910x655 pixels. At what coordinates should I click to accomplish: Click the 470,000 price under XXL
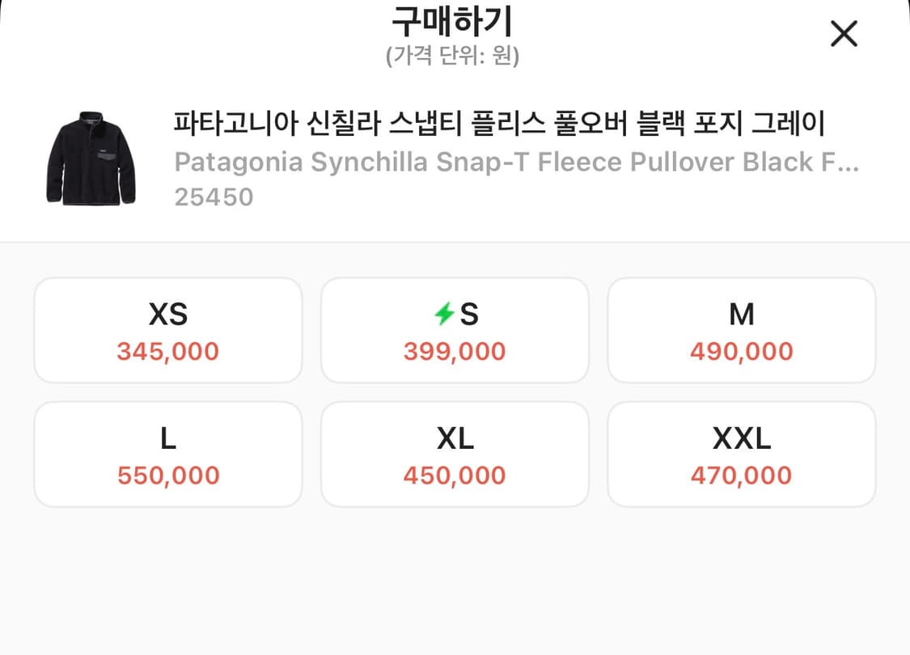[x=741, y=475]
